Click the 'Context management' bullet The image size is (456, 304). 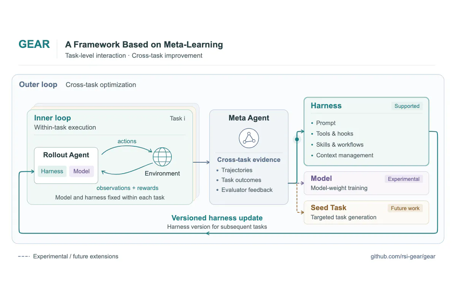pyautogui.click(x=345, y=155)
